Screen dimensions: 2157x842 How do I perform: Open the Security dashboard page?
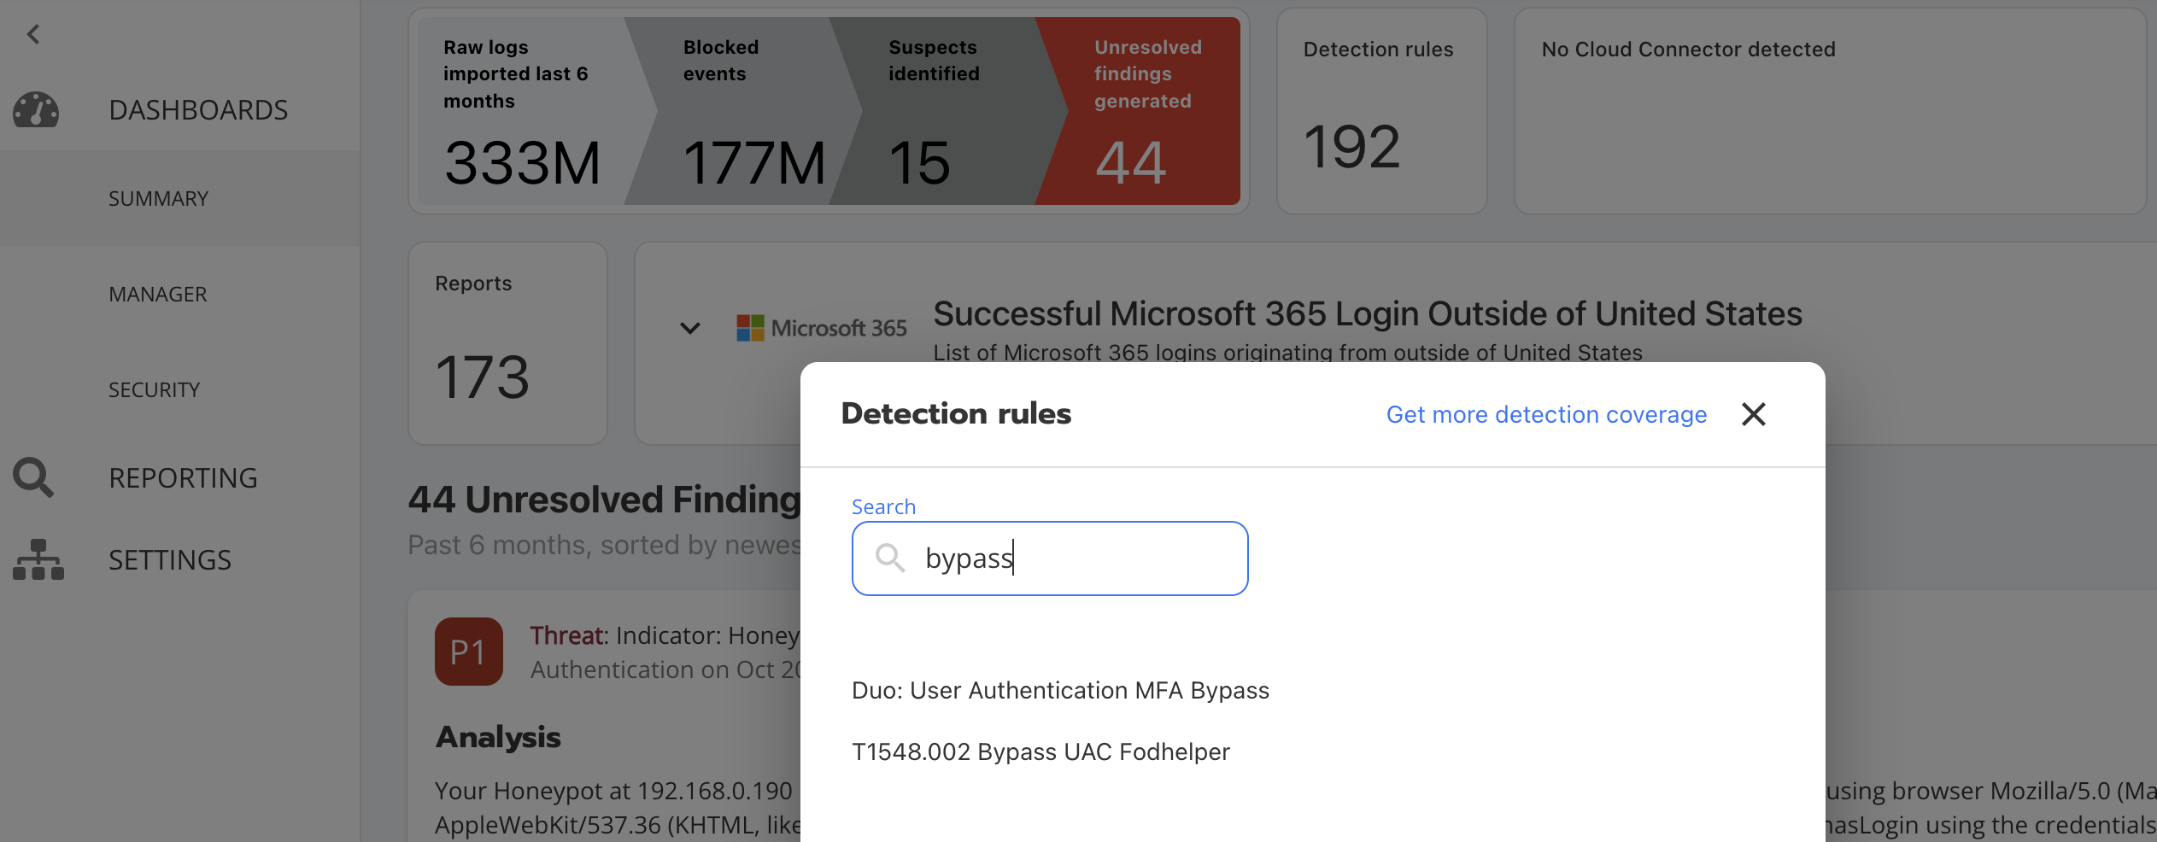(x=154, y=390)
